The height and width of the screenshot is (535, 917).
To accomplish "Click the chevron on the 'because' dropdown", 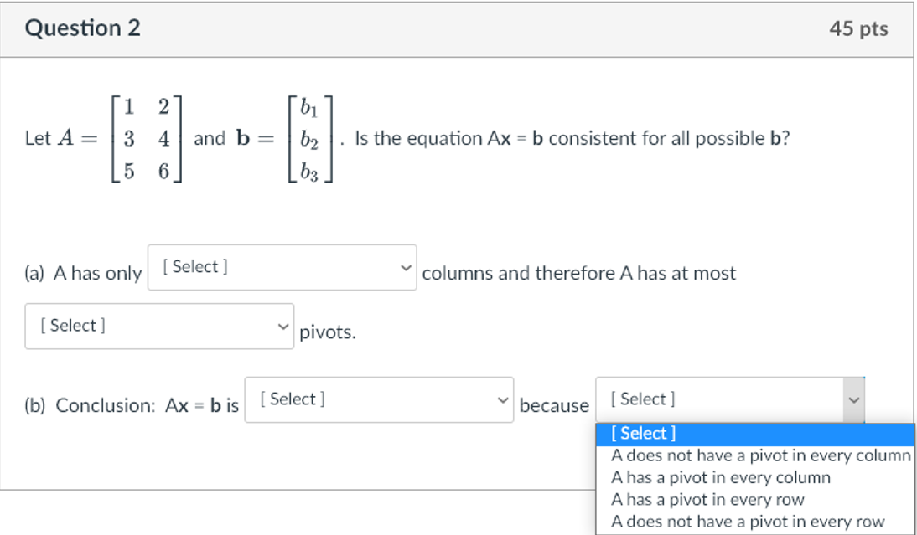I will pyautogui.click(x=854, y=399).
